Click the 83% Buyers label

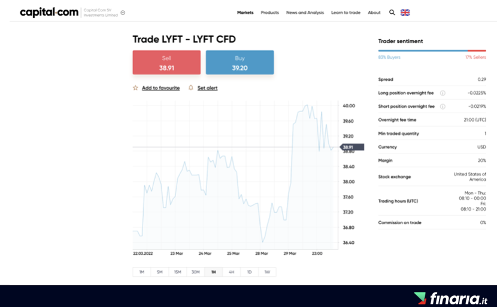coord(389,58)
